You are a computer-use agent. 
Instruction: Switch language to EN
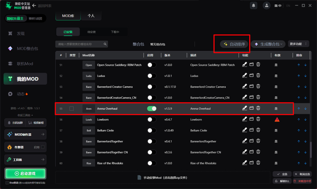tap(288, 6)
